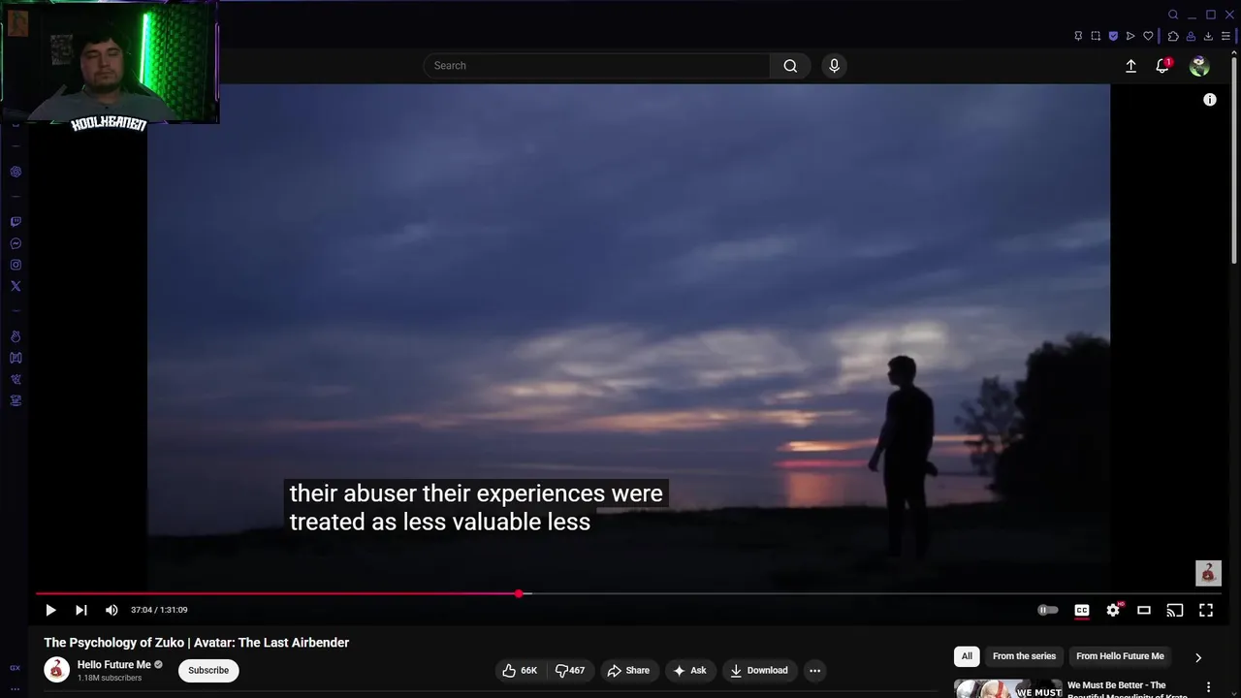Image resolution: width=1241 pixels, height=698 pixels.
Task: Subscribe to Hello Future Me
Action: pos(208,670)
